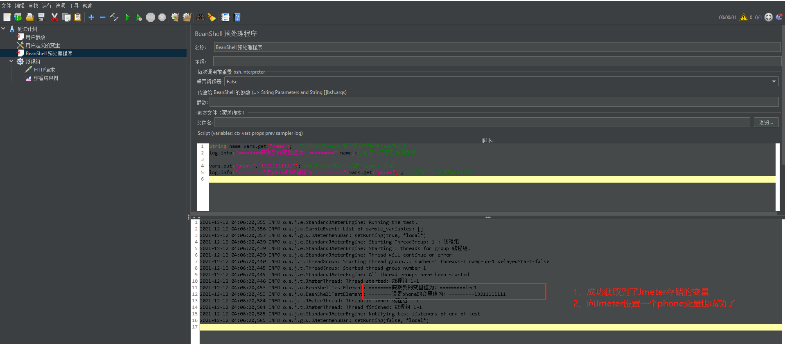
Task: Shut down threads with gray X icon
Action: [x=162, y=17]
